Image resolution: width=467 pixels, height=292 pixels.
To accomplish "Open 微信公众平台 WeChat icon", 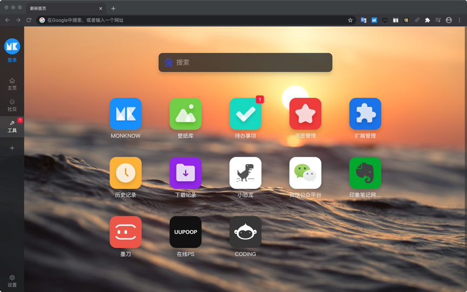I will [x=305, y=173].
